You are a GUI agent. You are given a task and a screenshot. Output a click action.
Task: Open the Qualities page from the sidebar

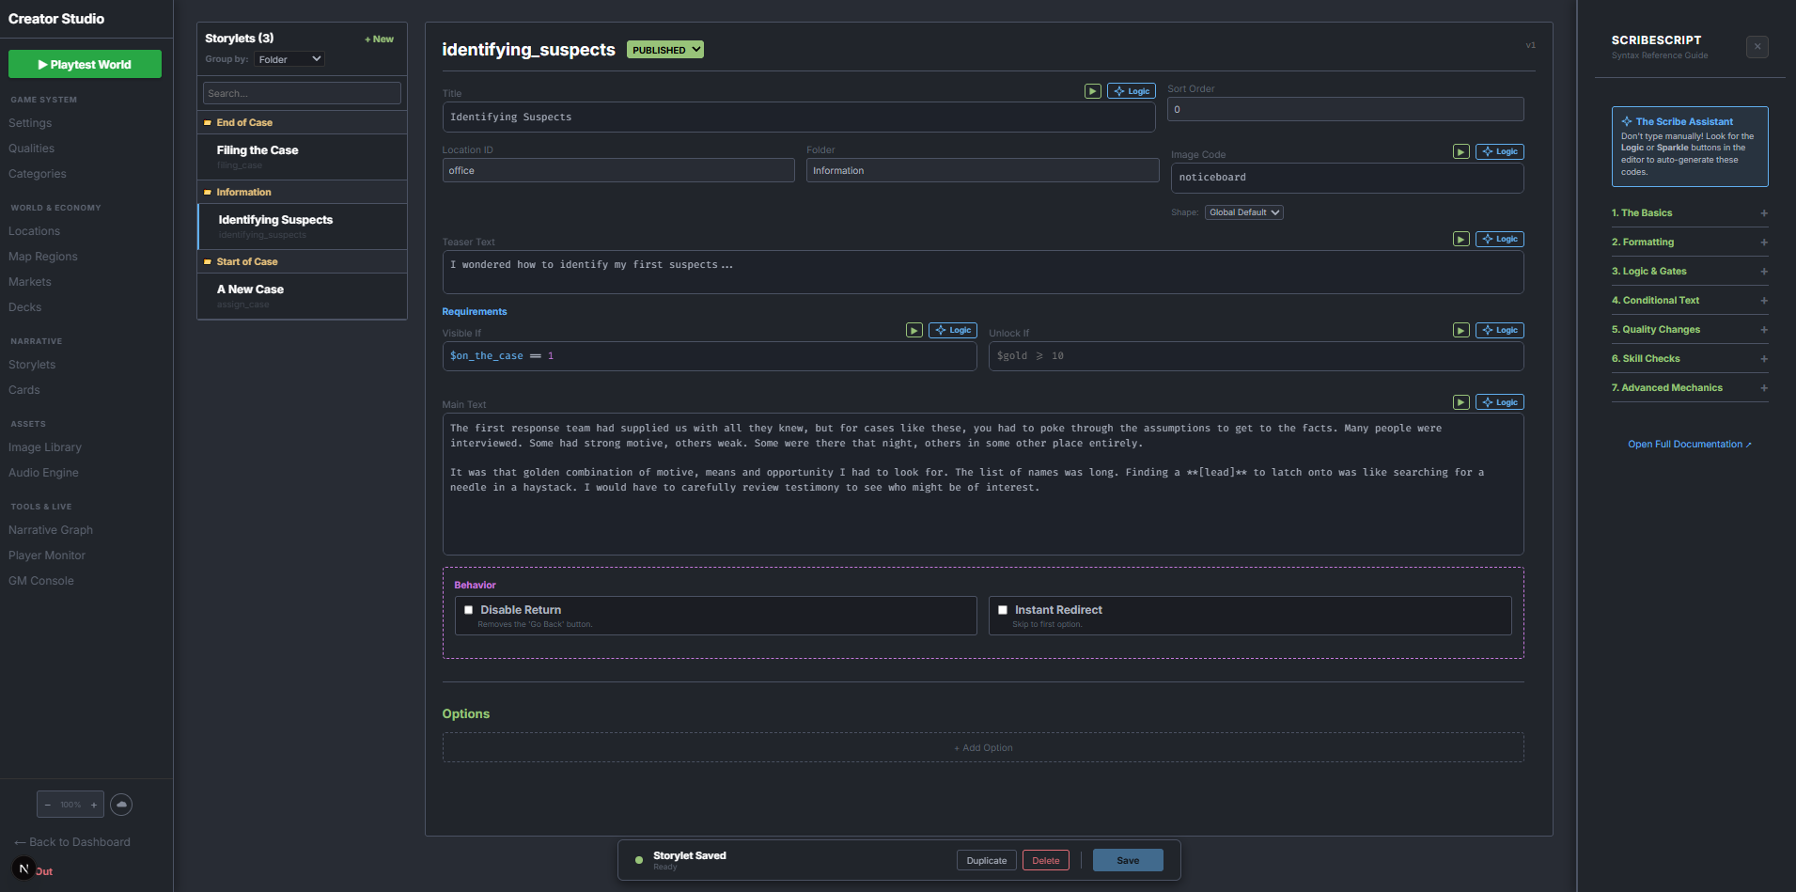(32, 149)
